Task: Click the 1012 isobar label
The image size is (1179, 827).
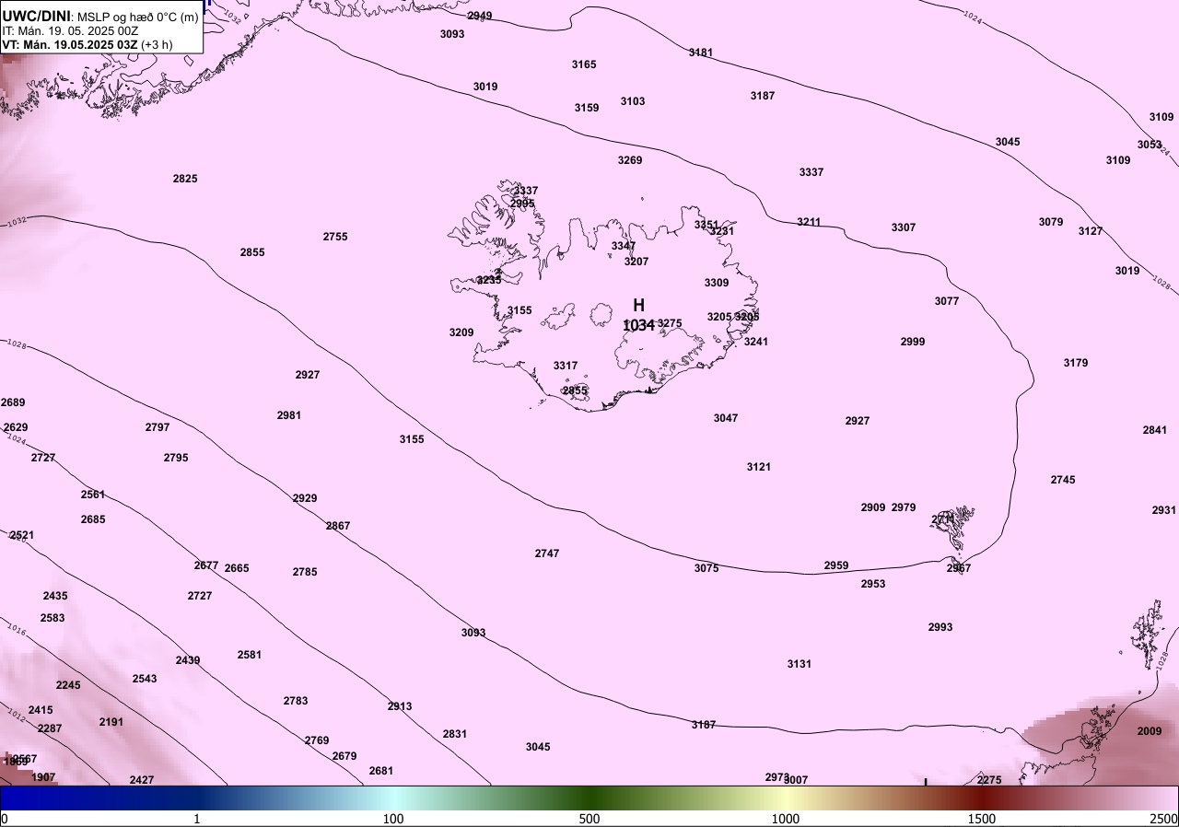Action: [16, 714]
